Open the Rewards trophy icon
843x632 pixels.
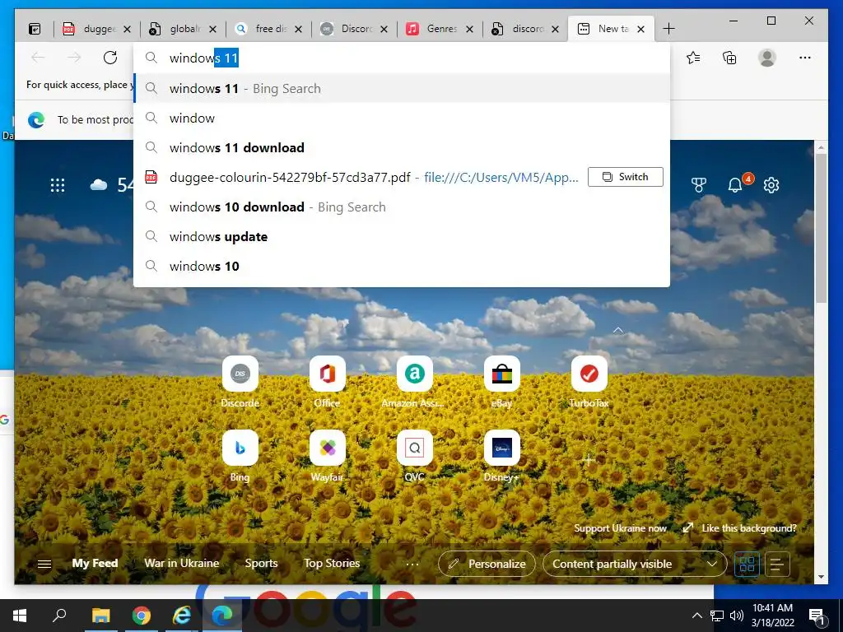click(699, 185)
